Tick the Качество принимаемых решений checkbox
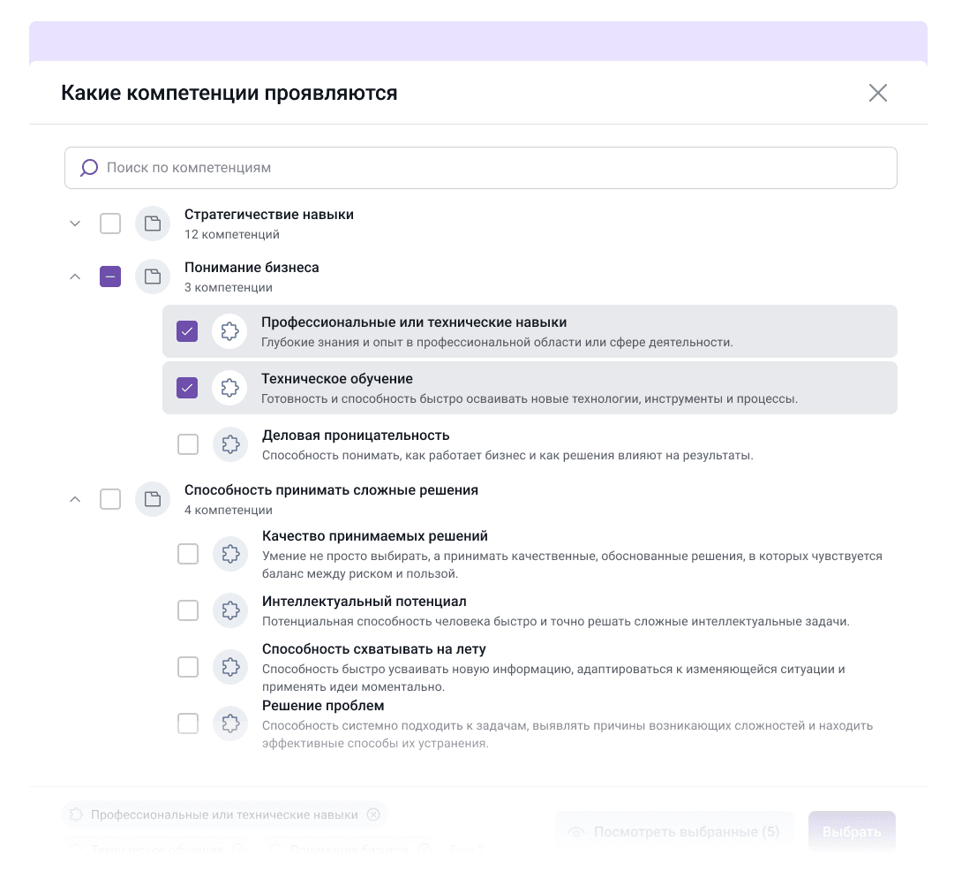This screenshot has height=894, width=962. coord(188,554)
